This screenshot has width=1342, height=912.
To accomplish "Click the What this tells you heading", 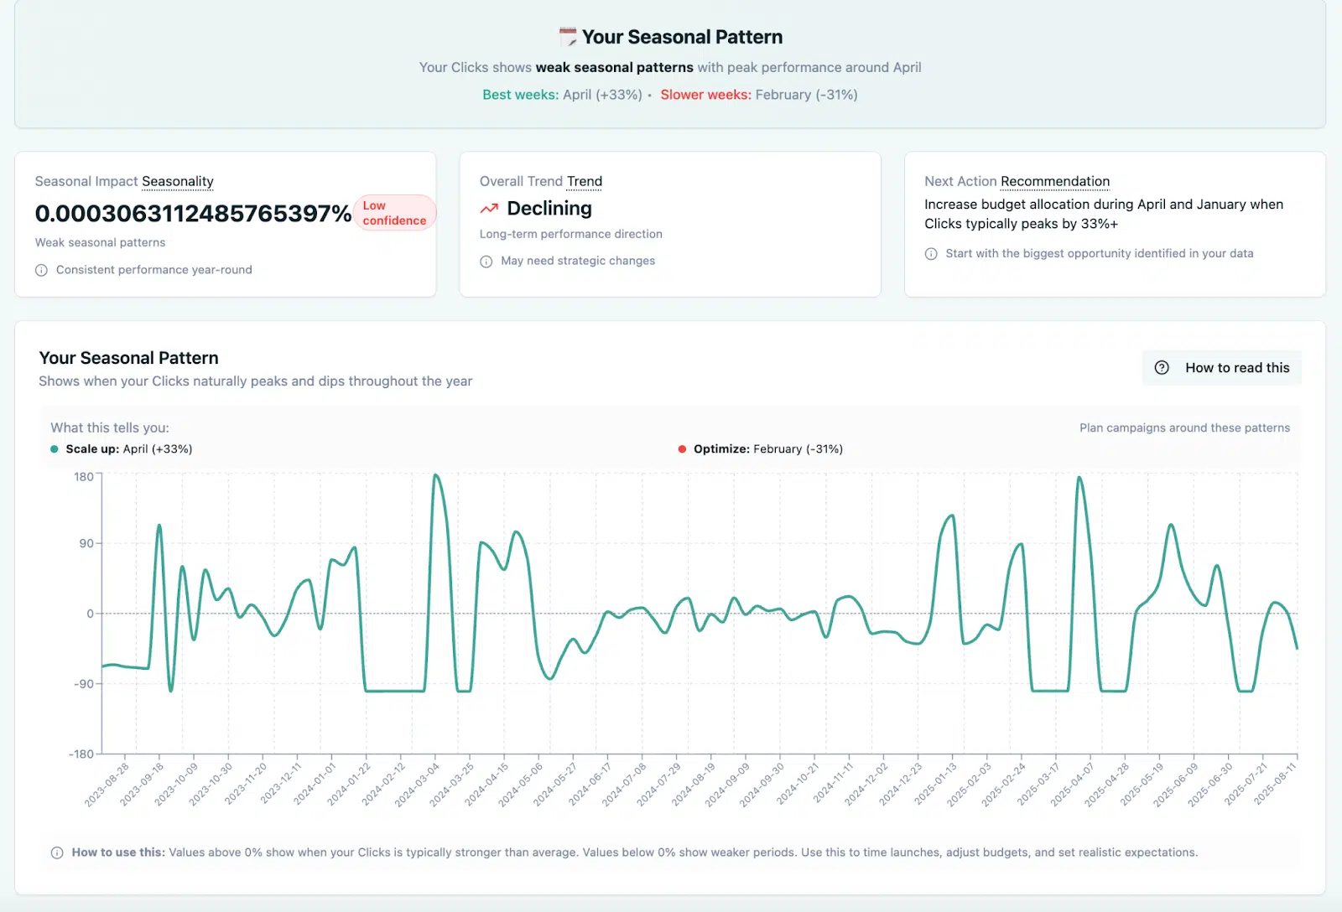I will click(x=110, y=427).
